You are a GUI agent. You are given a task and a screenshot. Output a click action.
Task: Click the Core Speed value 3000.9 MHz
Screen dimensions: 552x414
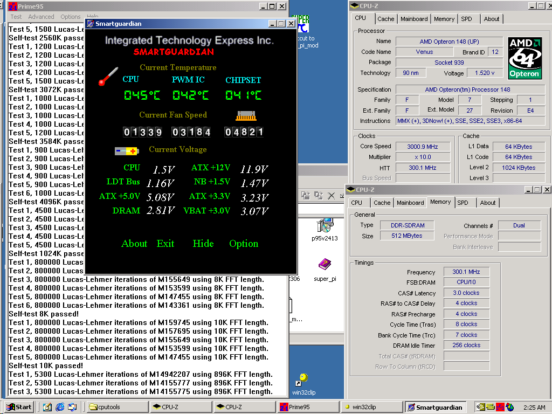pyautogui.click(x=423, y=147)
